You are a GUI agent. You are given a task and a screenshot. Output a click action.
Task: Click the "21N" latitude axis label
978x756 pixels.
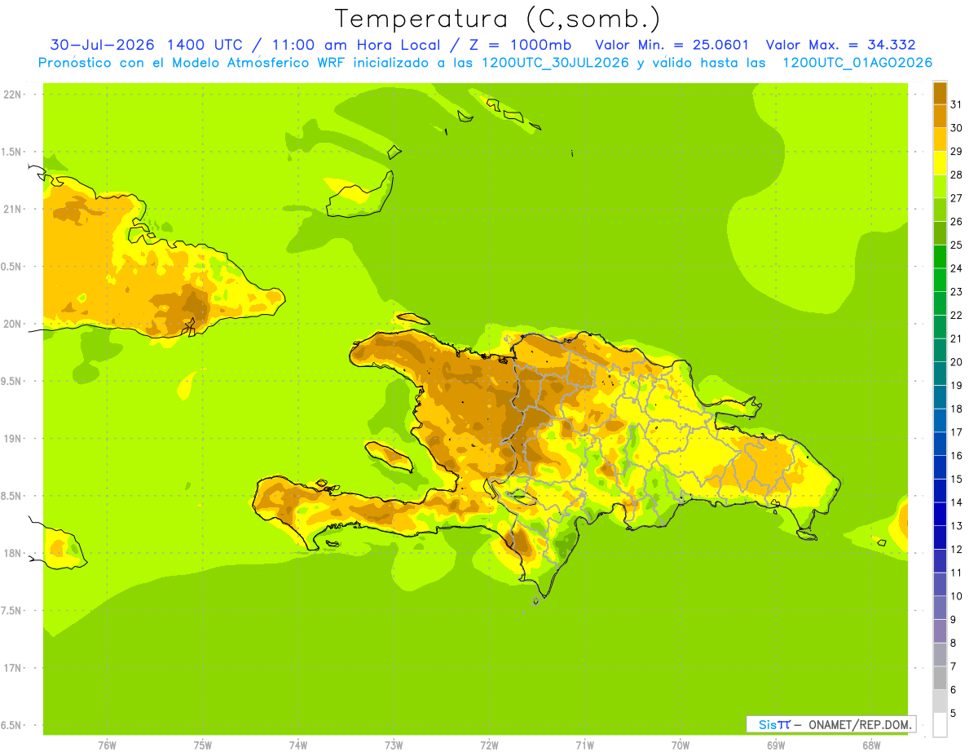[11, 209]
